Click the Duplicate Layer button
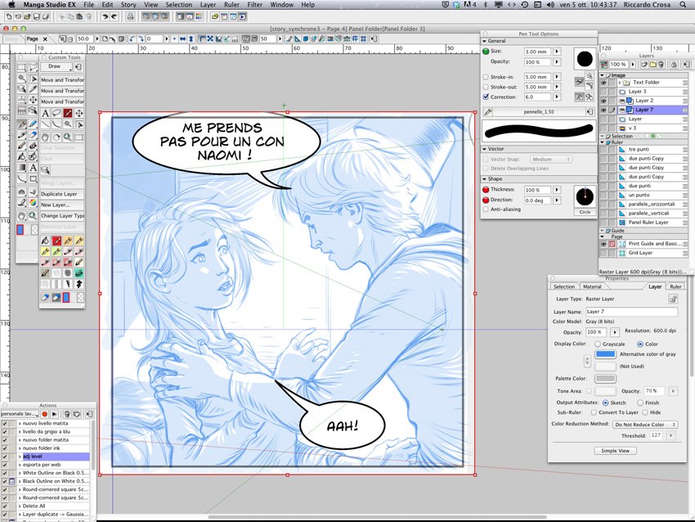 coord(61,194)
